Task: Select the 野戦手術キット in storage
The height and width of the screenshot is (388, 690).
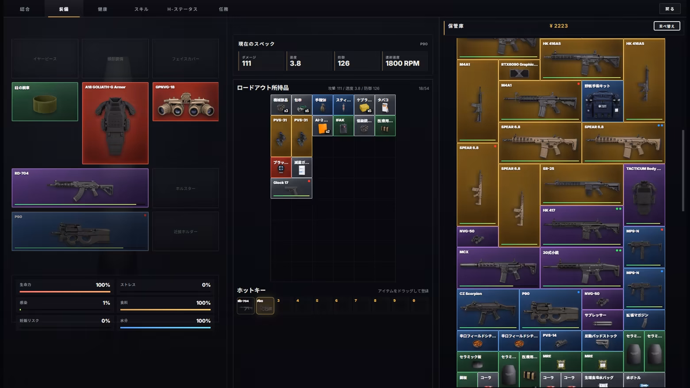Action: point(602,101)
